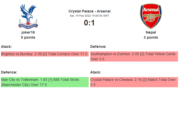Click the Defence heading above Man City bet
This screenshot has width=179, height=117.
(9, 72)
